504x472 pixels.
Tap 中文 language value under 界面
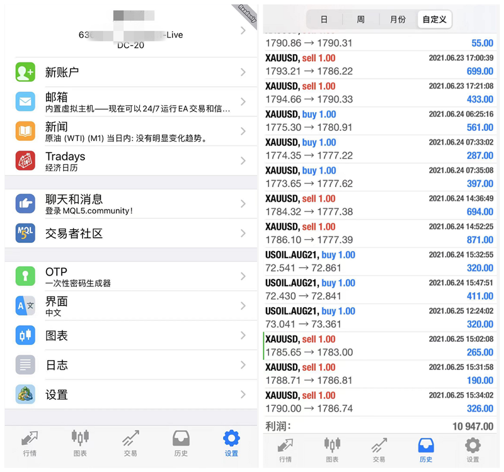pos(54,313)
